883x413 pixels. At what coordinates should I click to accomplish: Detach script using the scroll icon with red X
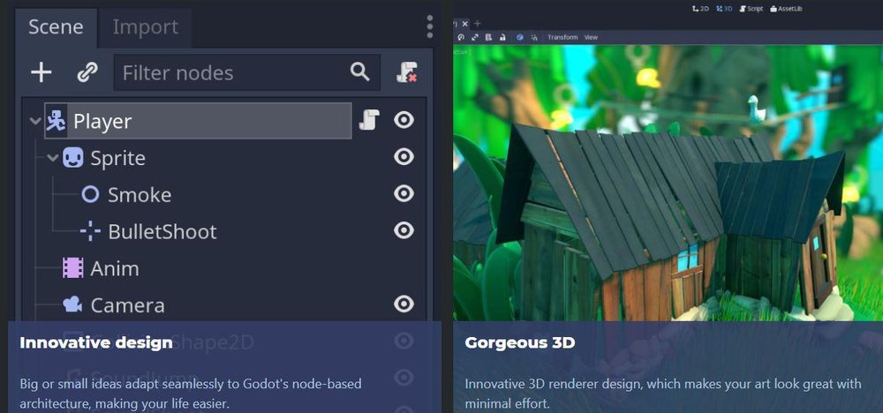[406, 72]
